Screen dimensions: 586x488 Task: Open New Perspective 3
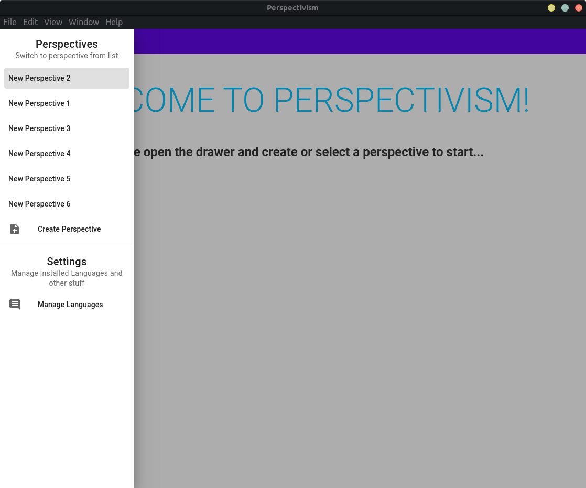pyautogui.click(x=67, y=128)
